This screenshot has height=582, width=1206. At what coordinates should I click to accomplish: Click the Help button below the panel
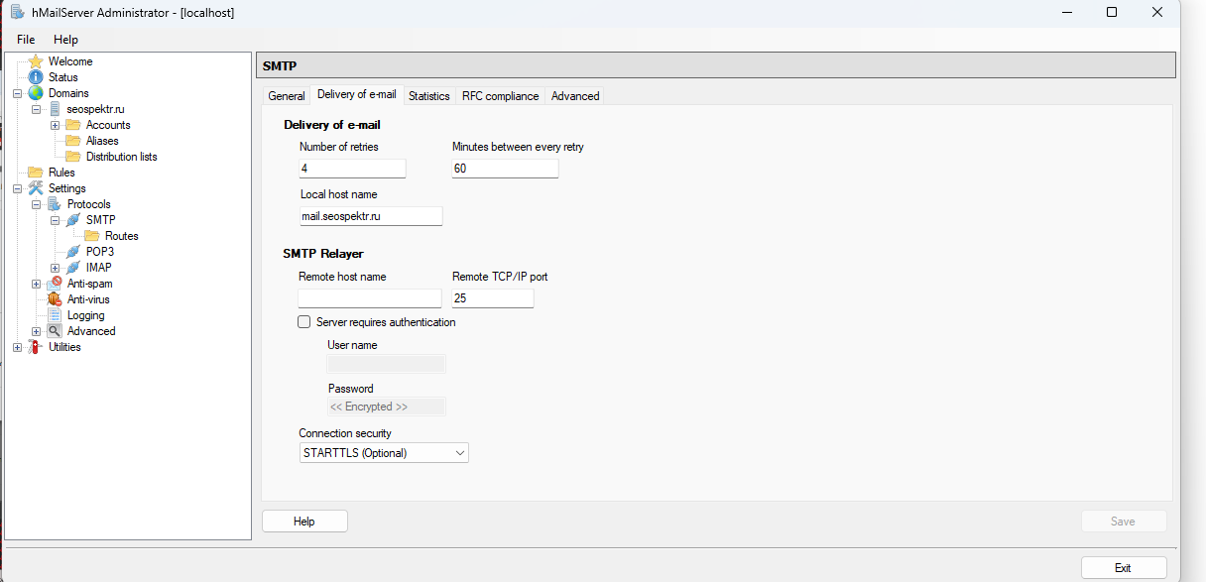pyautogui.click(x=304, y=522)
